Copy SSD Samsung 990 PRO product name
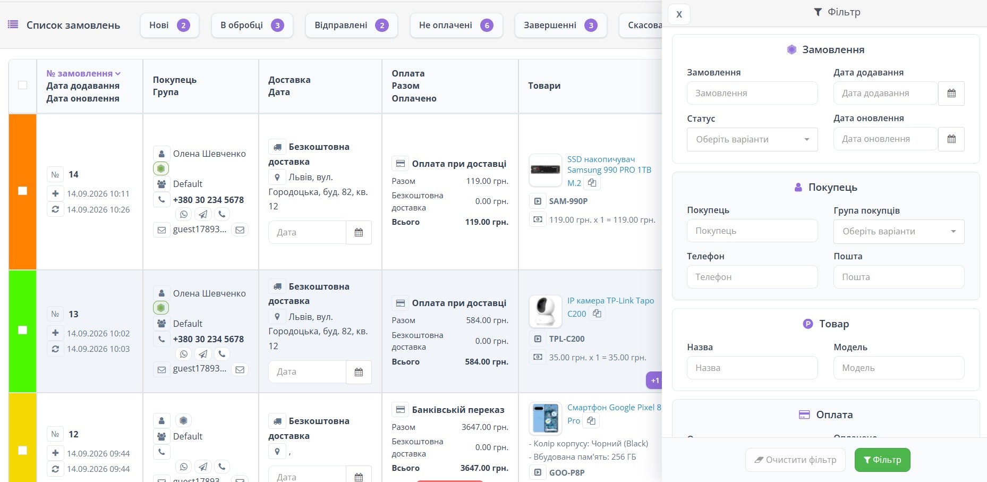This screenshot has width=987, height=482. [x=592, y=183]
